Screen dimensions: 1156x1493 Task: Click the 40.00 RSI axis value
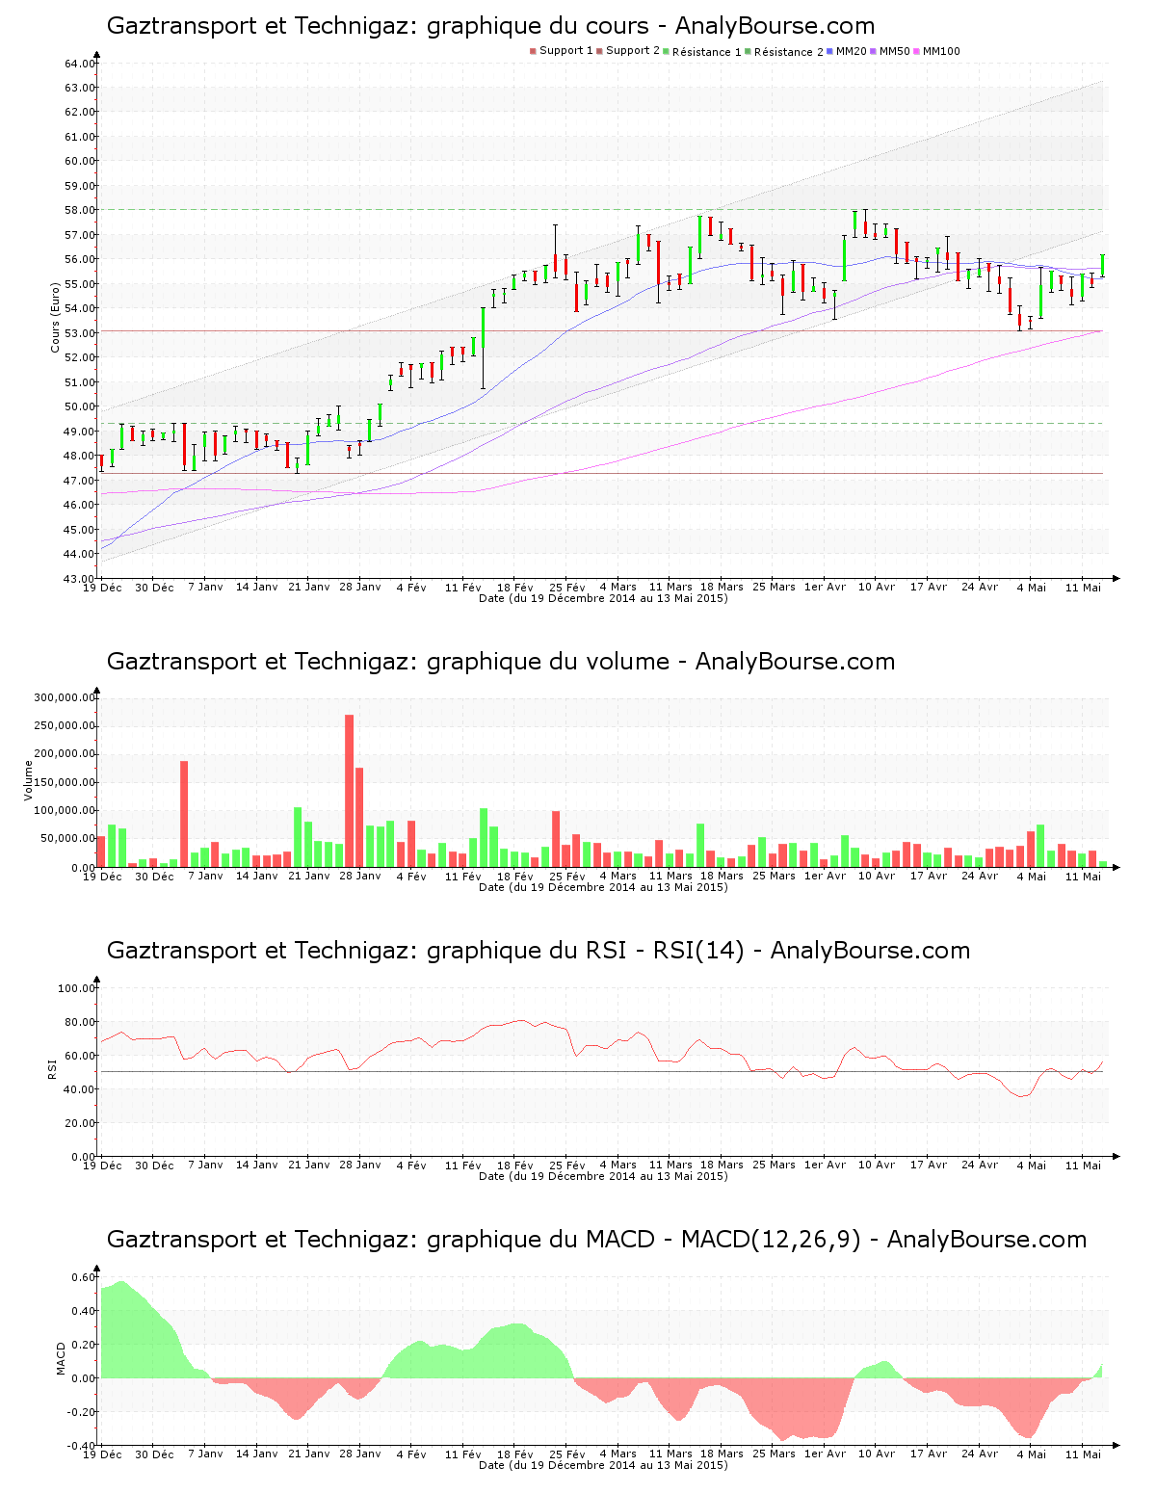coord(80,1089)
